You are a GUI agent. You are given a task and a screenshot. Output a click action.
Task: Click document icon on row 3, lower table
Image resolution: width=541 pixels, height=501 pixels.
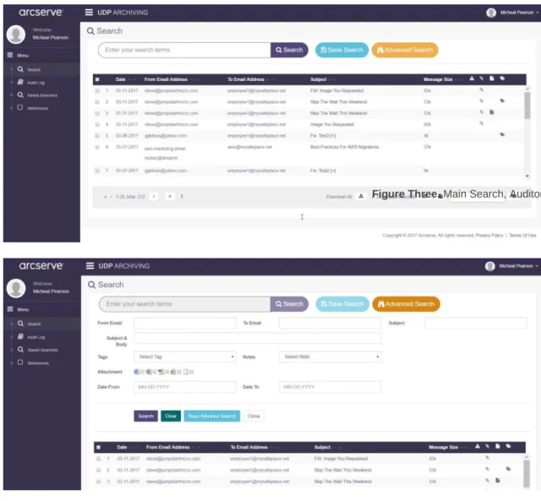(498, 481)
